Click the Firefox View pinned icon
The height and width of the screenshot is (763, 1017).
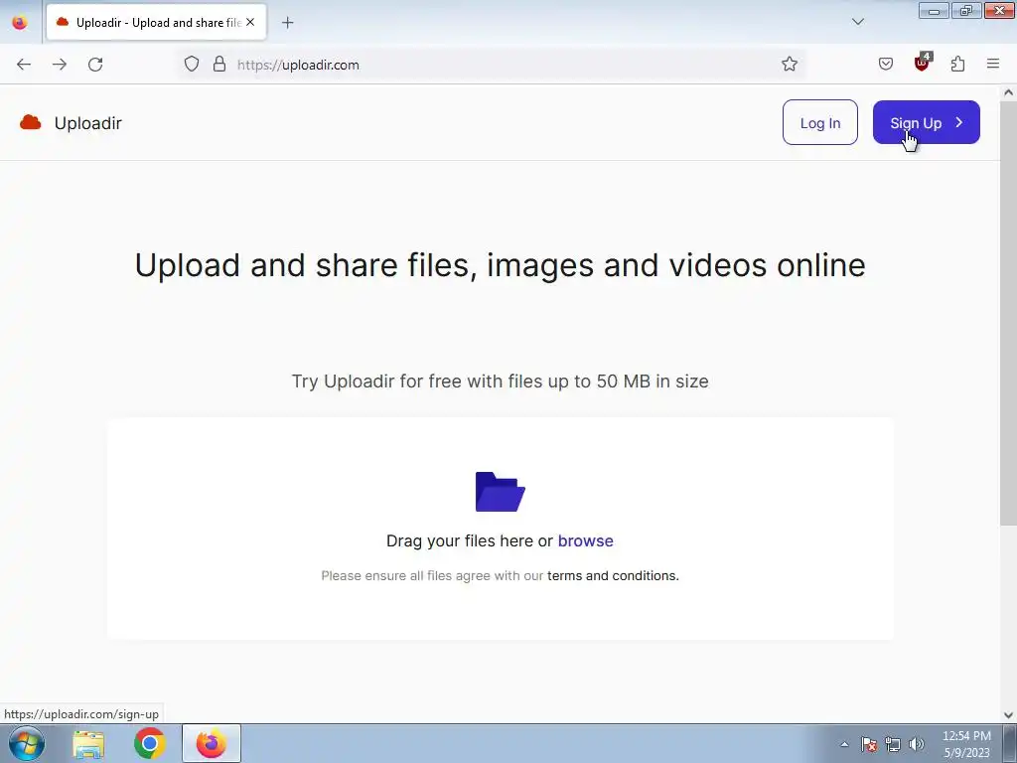point(20,22)
